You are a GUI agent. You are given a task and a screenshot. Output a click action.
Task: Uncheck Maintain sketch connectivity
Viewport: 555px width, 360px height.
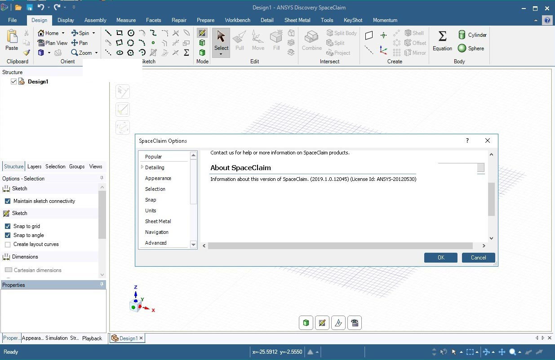click(8, 201)
